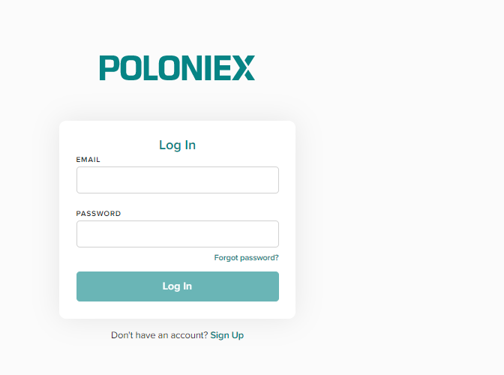Click the "Don't have an account?" text
The width and height of the screenshot is (504, 375).
tap(160, 335)
